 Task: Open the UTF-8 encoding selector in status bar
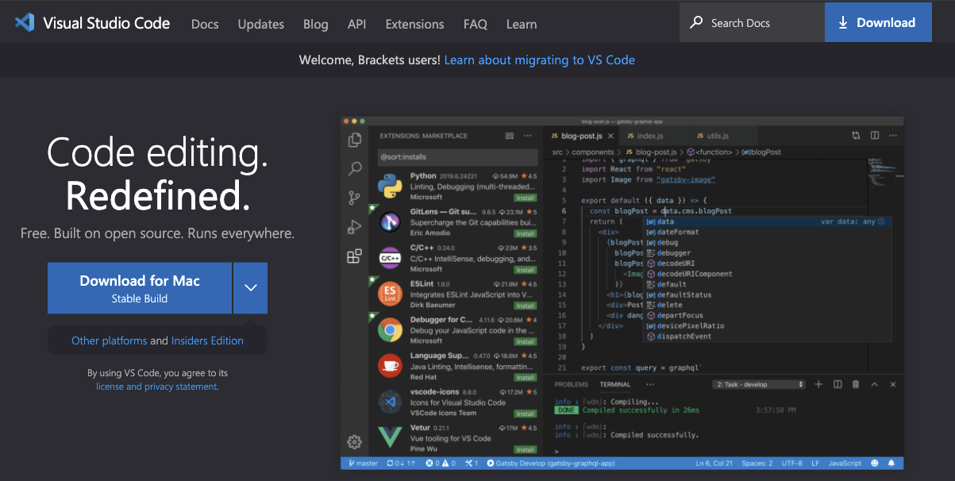pos(791,463)
